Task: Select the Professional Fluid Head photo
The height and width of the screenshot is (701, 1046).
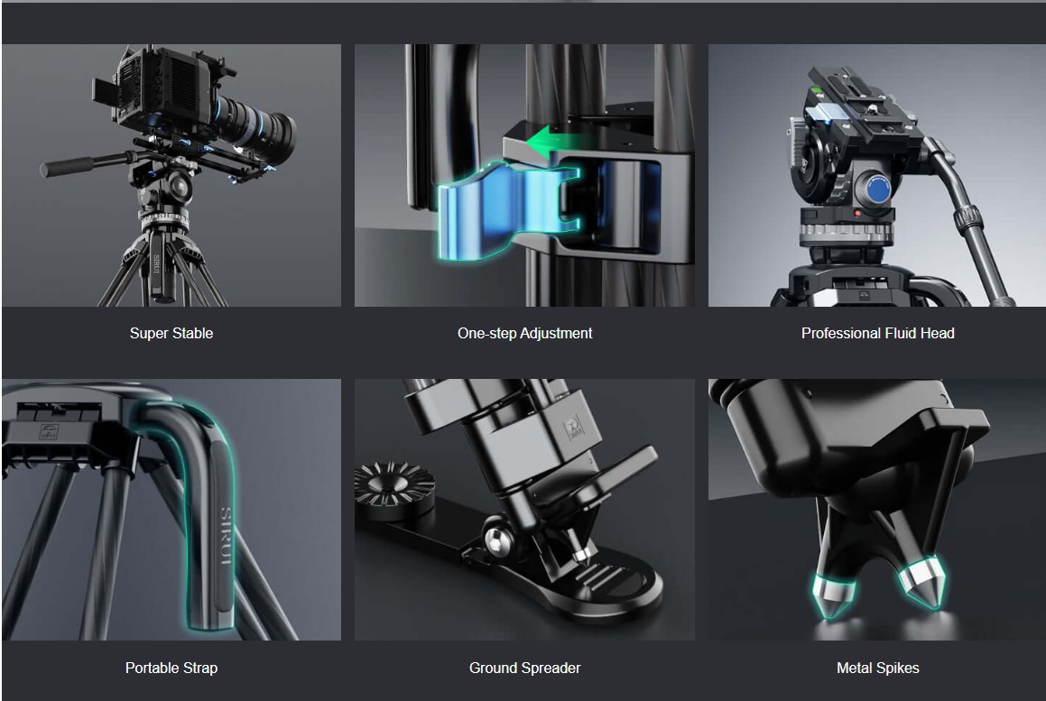Action: (877, 176)
